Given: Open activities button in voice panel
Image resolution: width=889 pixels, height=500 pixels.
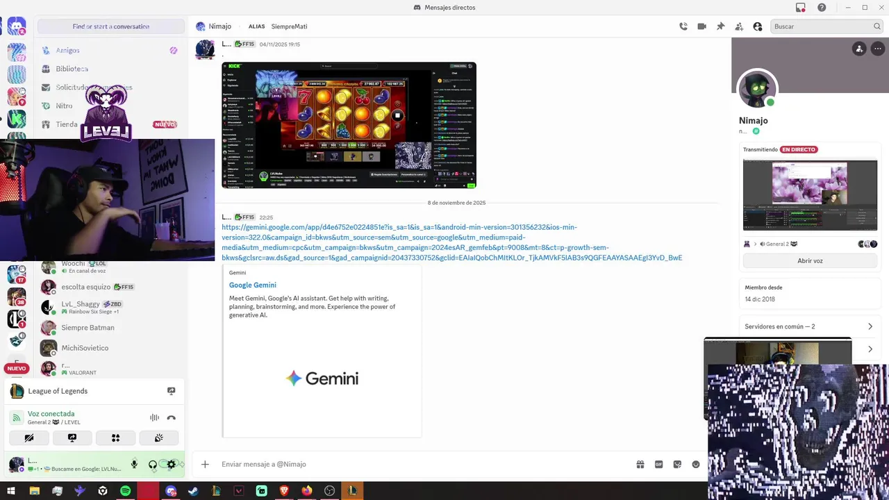Looking at the screenshot, I should click(115, 437).
